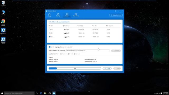The height and width of the screenshot is (95, 169).
Task: Select the Shutdown radio option
Action: tap(61, 54)
